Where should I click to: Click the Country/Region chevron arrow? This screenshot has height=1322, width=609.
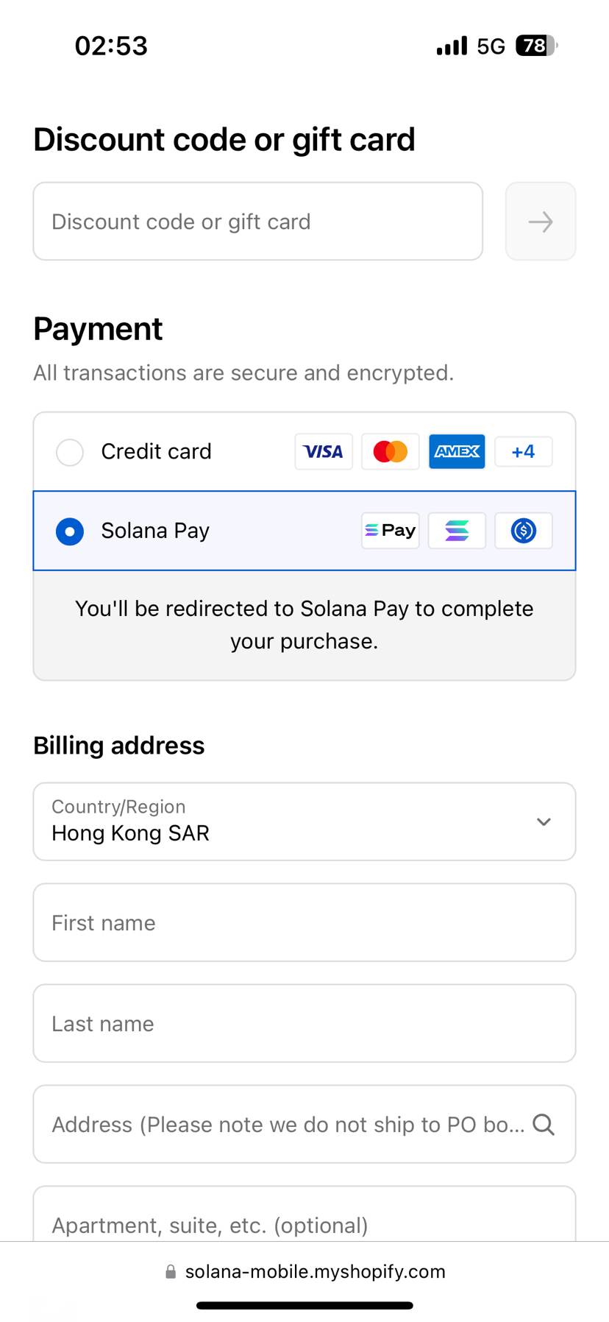click(x=544, y=821)
